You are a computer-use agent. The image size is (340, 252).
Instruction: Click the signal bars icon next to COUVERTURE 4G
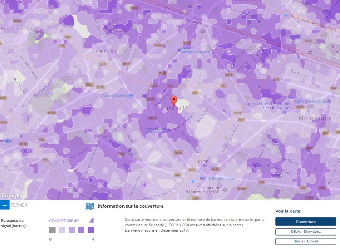[91, 221]
